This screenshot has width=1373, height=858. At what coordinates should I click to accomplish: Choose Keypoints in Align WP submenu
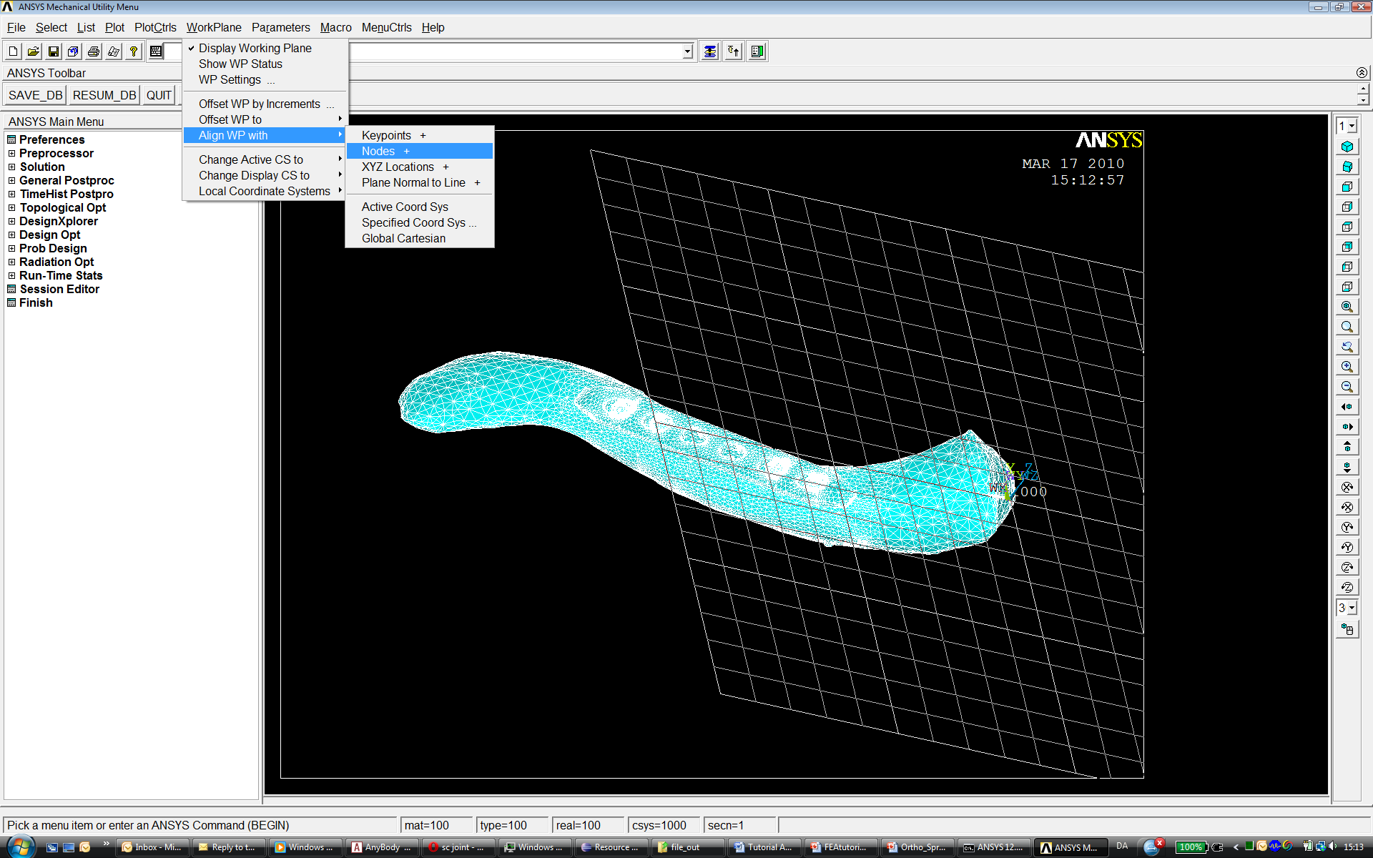(x=420, y=135)
